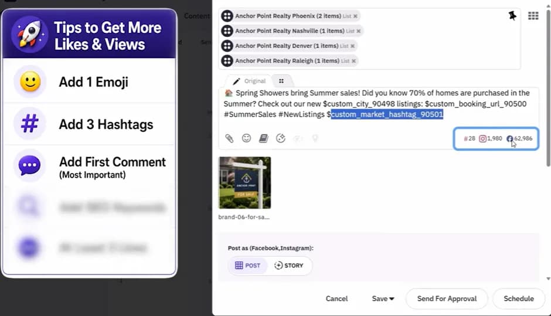This screenshot has width=551, height=316.
Task: Click the $custom_booking_url_90500 variable in the caption
Action: (x=475, y=104)
